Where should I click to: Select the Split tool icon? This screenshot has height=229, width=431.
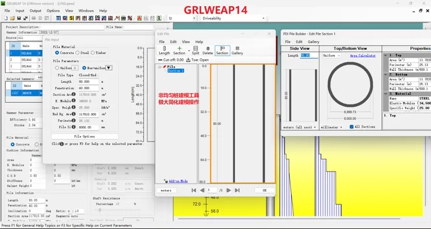pos(195,50)
